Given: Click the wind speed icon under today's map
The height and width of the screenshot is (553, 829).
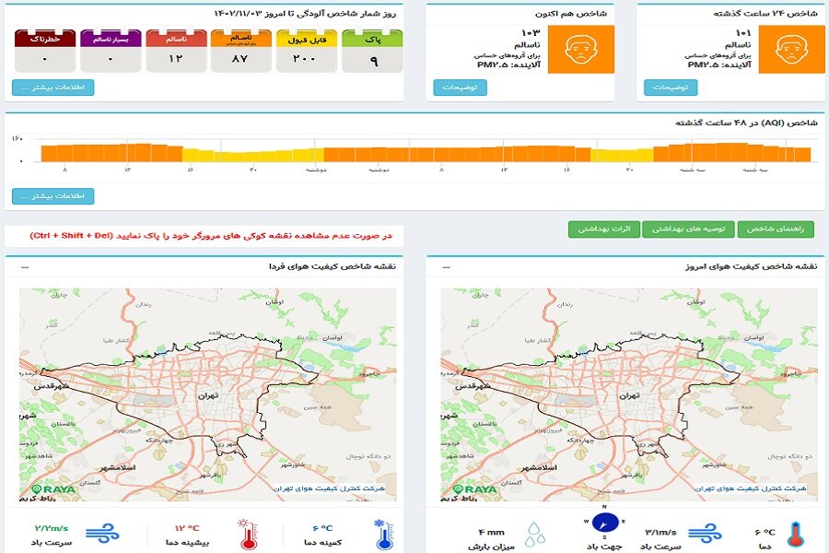Looking at the screenshot, I should pyautogui.click(x=706, y=532).
